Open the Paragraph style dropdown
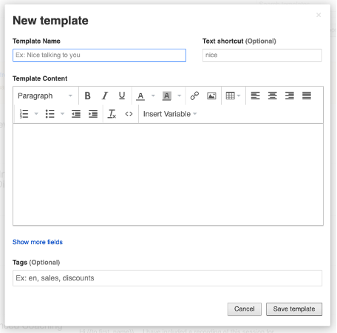 [45, 95]
